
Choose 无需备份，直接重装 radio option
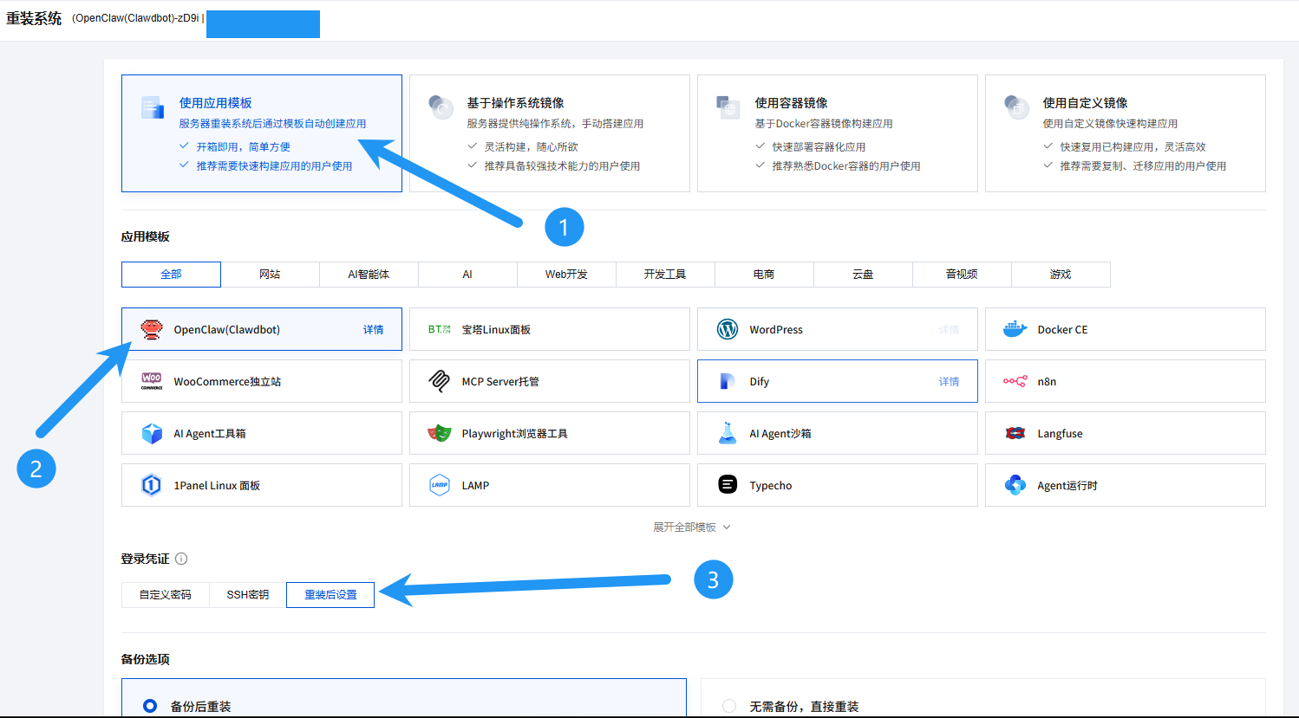click(729, 706)
